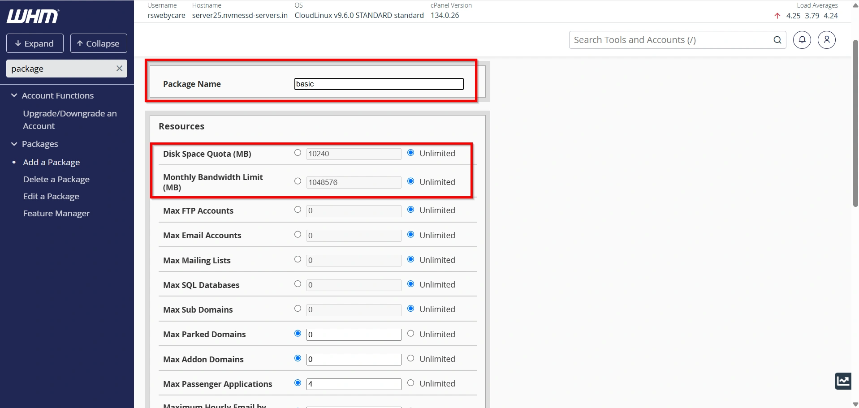
Task: Select Unlimited for Max Mailing Lists
Action: click(410, 259)
